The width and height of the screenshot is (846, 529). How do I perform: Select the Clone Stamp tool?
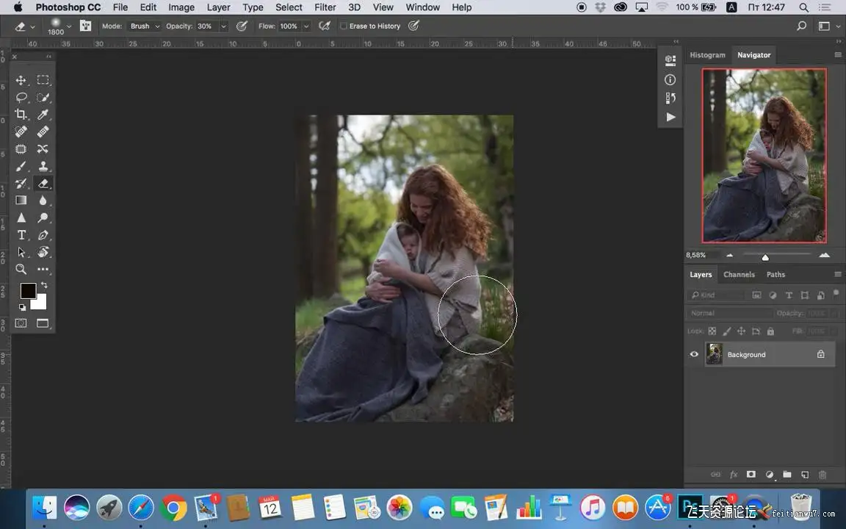[43, 166]
